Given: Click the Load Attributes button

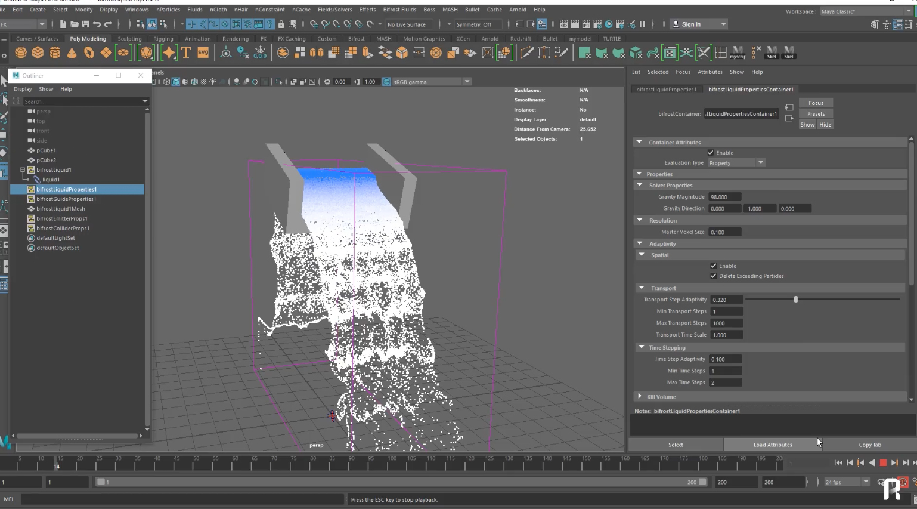Looking at the screenshot, I should click(x=772, y=445).
